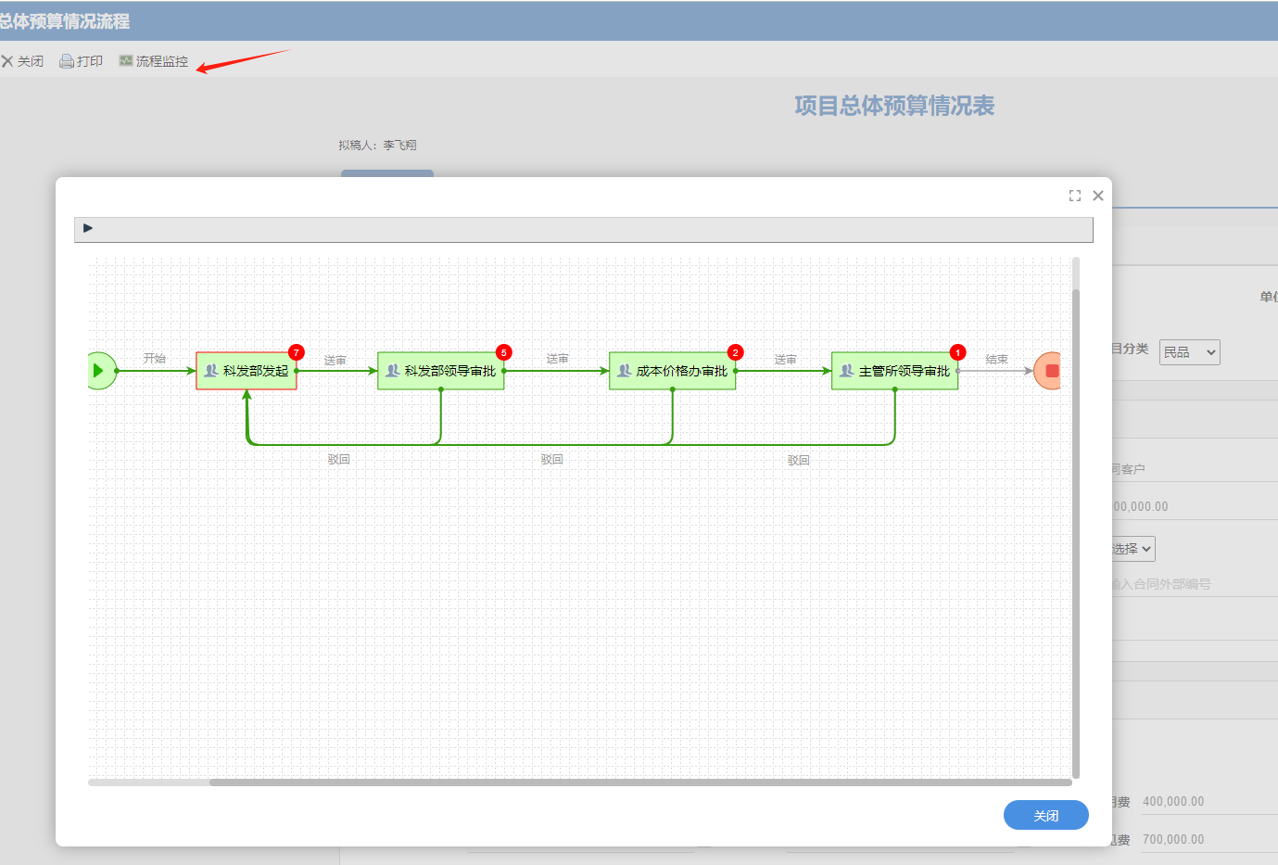Screen dimensions: 1278x865
Task: Click the blue 关闭 button in dialog
Action: point(1046,816)
